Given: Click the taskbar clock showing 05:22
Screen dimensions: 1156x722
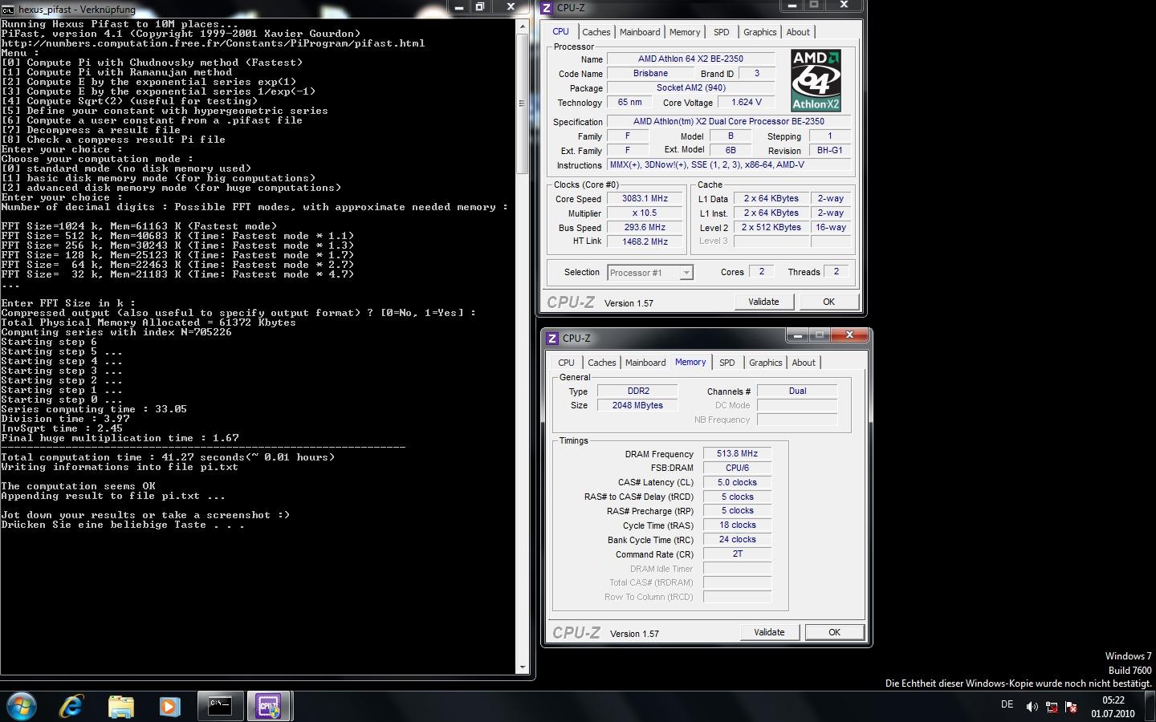Looking at the screenshot, I should tap(1113, 706).
